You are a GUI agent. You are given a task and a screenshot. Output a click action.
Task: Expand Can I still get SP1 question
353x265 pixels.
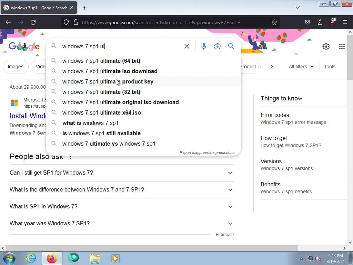[122, 173]
